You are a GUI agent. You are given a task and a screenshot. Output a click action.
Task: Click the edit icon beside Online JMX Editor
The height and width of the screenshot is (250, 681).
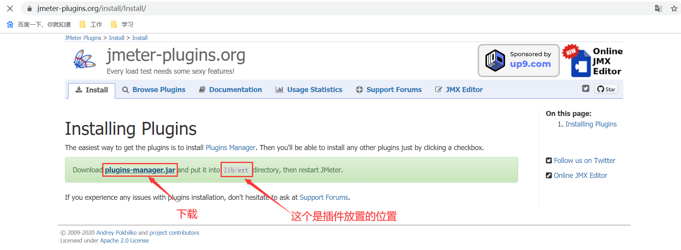[549, 176]
